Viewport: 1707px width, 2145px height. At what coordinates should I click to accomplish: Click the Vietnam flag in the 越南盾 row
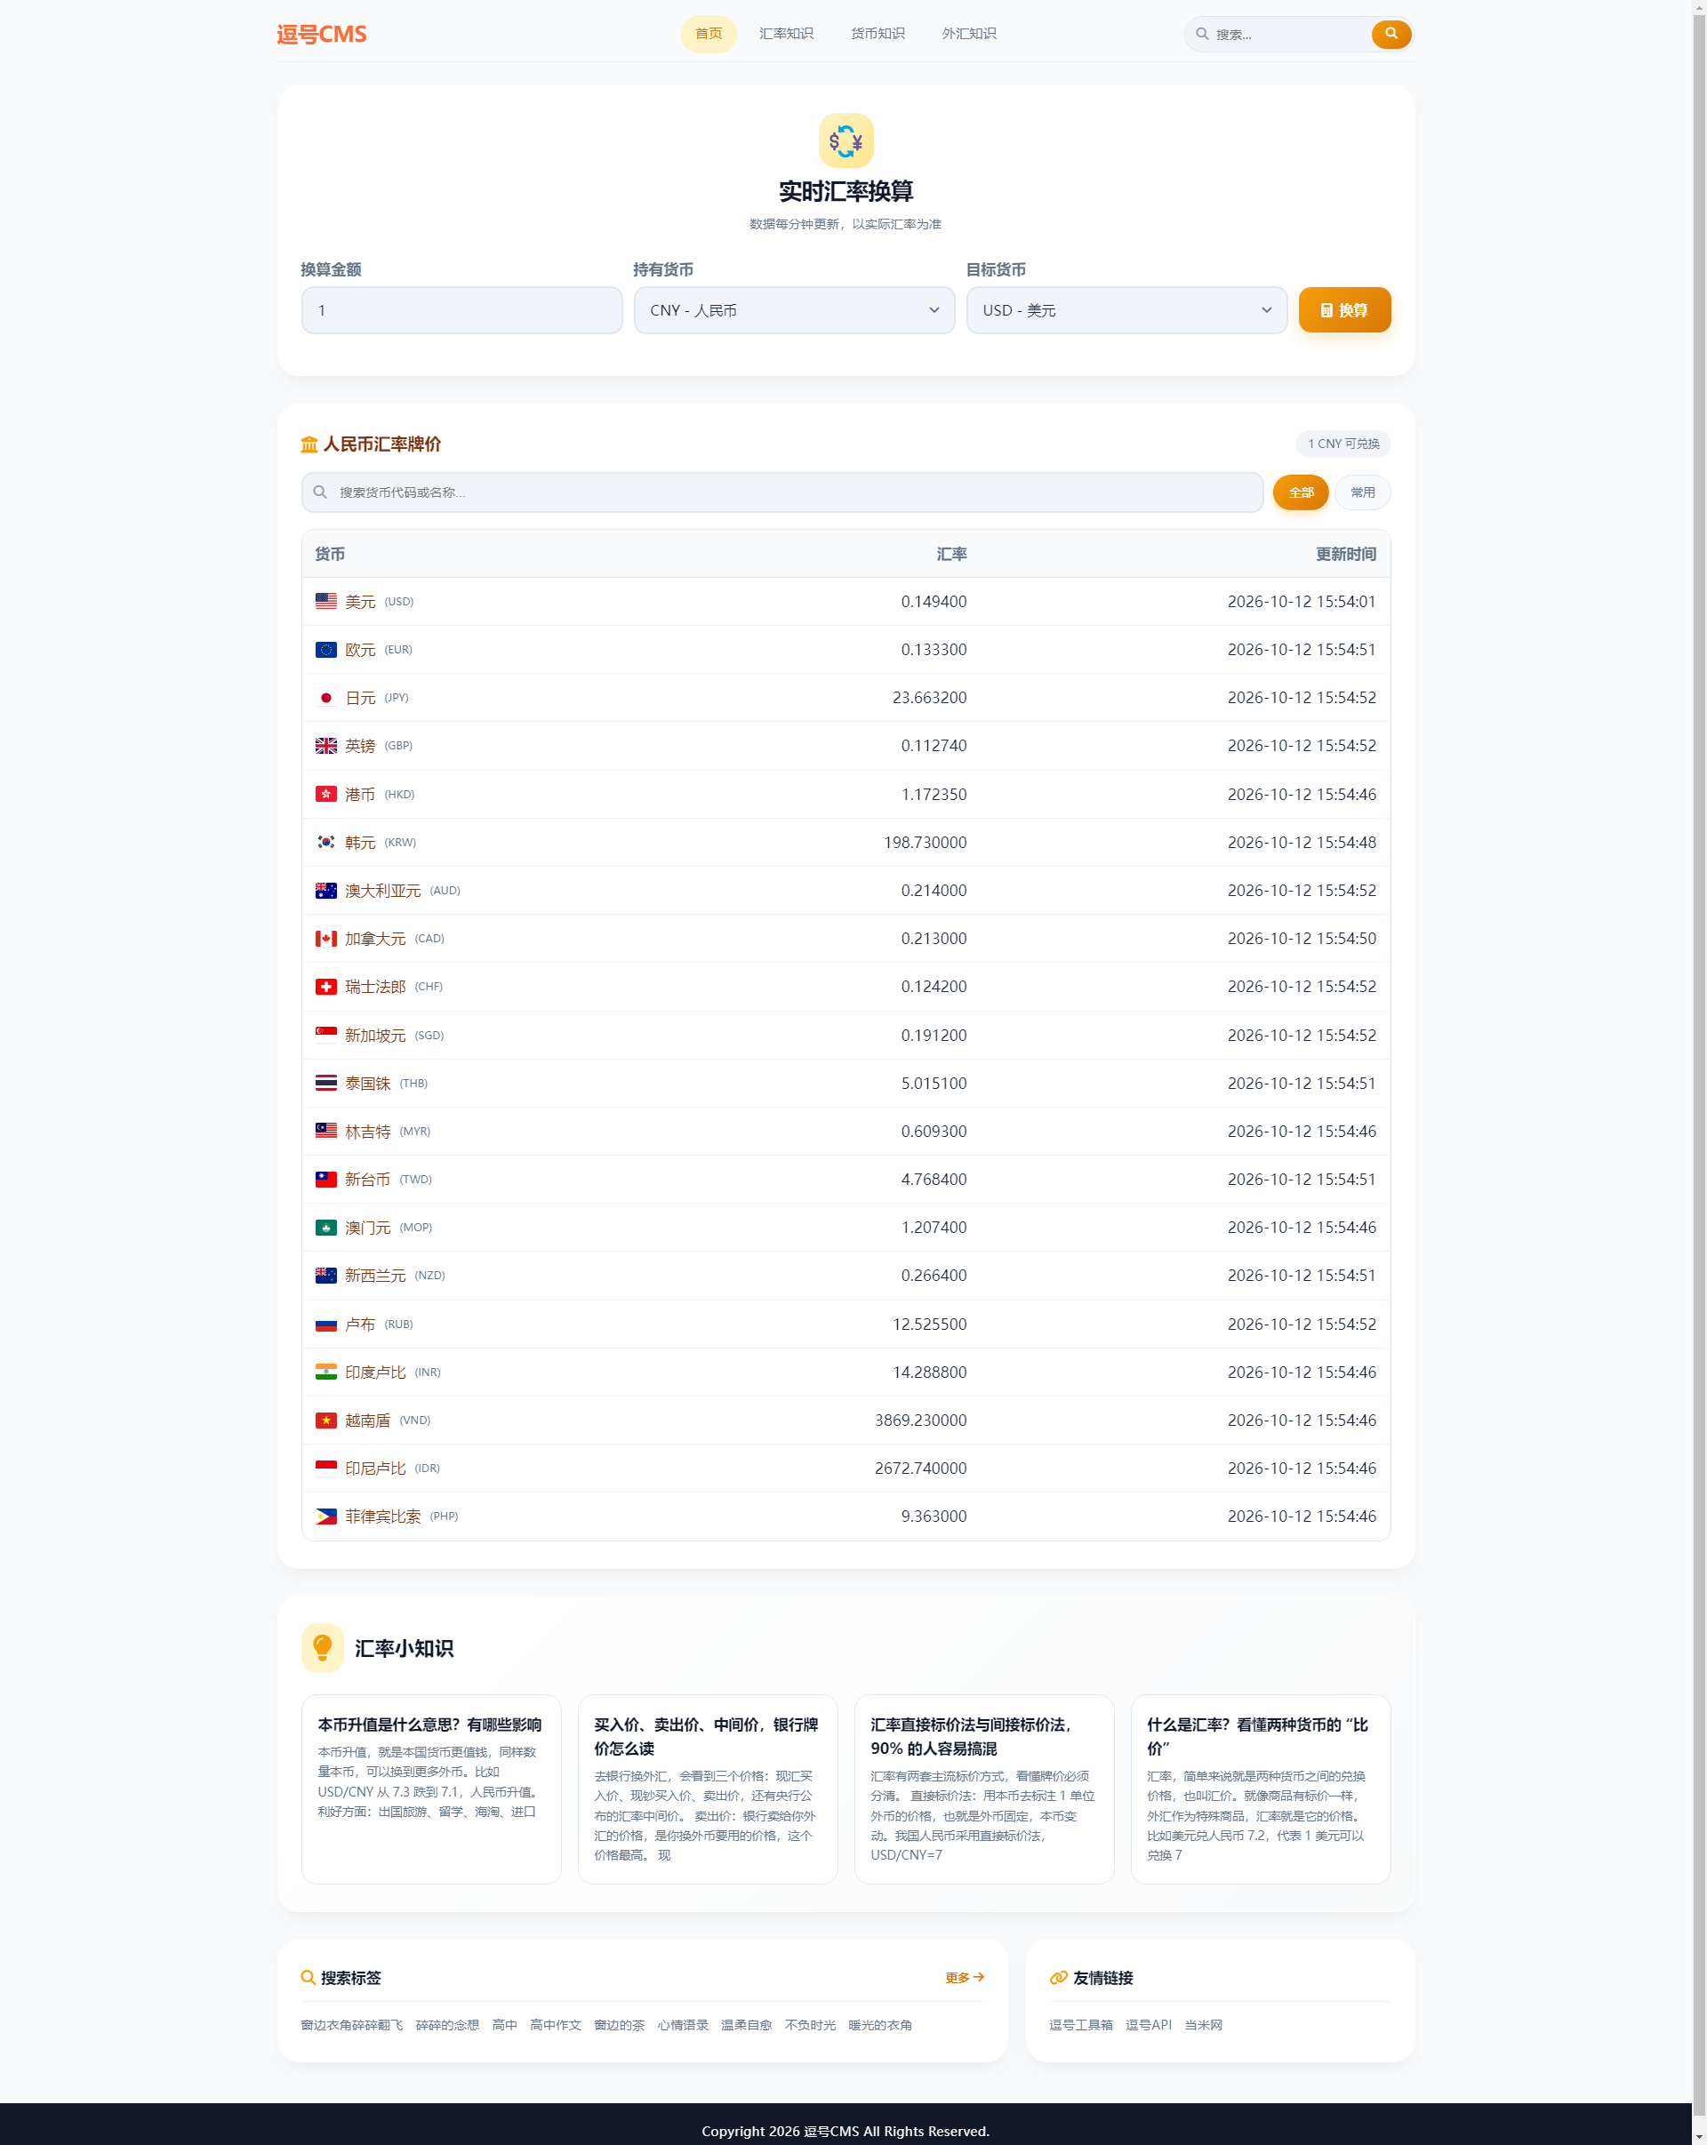[x=326, y=1421]
